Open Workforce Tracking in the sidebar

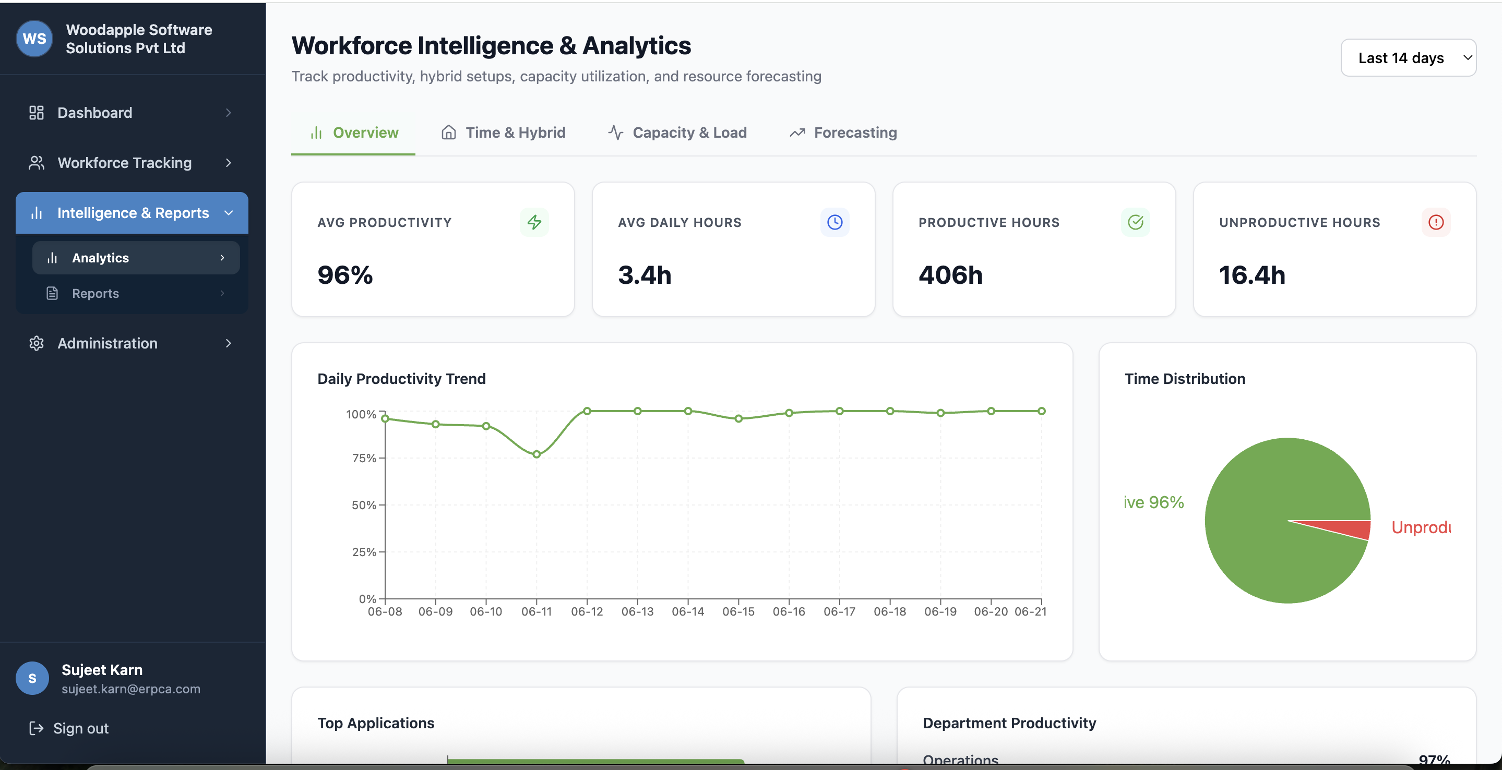(x=132, y=163)
